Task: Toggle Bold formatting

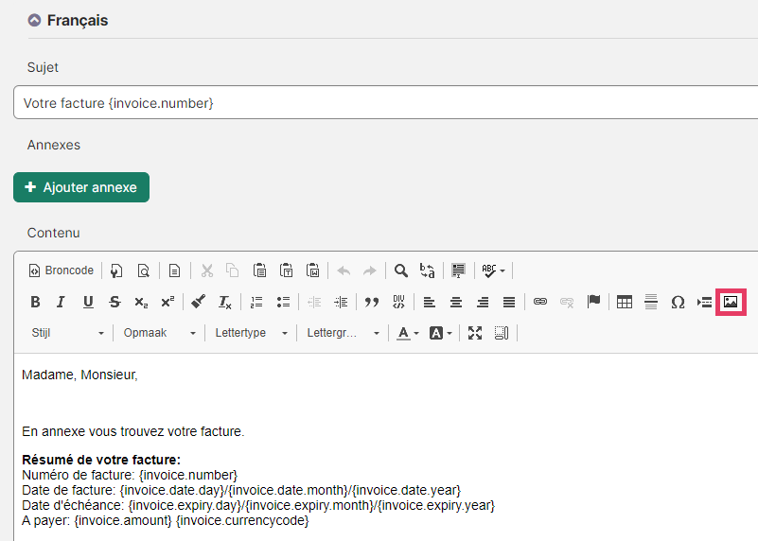Action: [35, 302]
